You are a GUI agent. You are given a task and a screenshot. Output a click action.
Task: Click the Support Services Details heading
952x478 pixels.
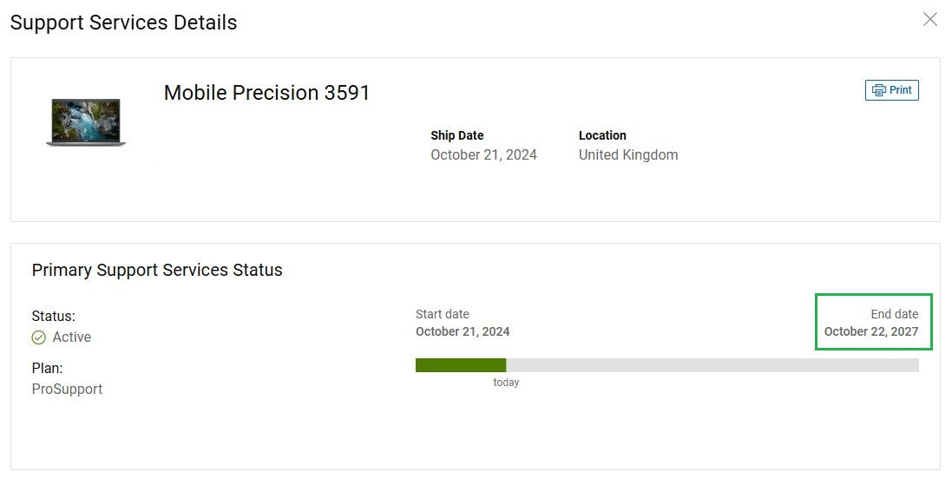123,23
